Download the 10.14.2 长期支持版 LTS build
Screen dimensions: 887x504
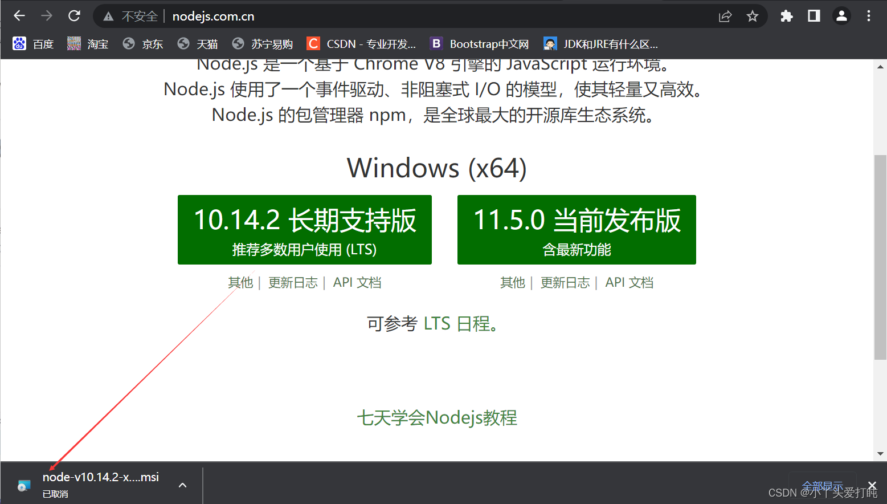[x=305, y=230]
